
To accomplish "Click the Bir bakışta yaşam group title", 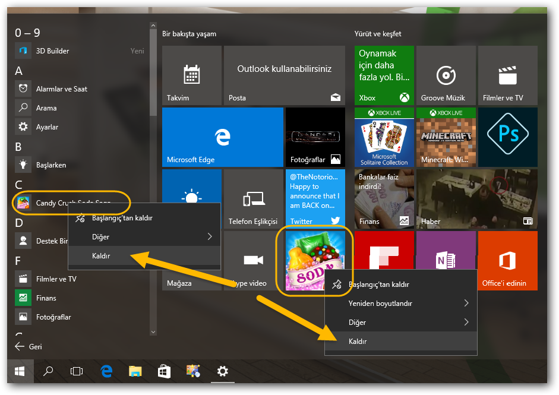I will tap(190, 34).
